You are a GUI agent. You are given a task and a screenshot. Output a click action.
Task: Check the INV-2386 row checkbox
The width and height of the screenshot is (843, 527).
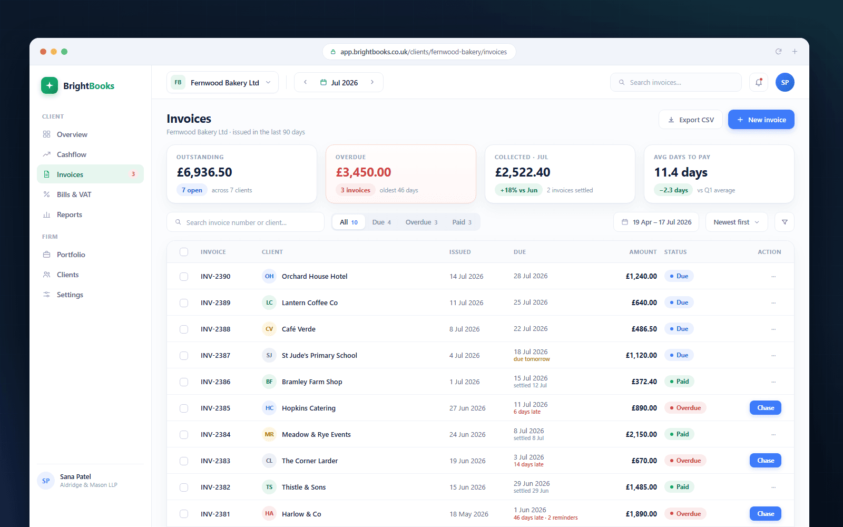[184, 382]
